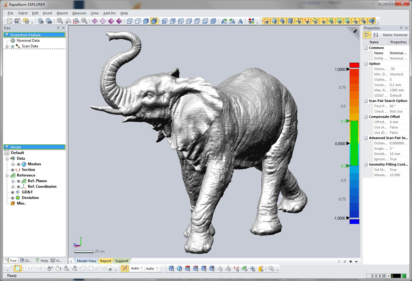Click the flip view direction triangle icon
The width and height of the screenshot is (412, 281).
(240, 21)
